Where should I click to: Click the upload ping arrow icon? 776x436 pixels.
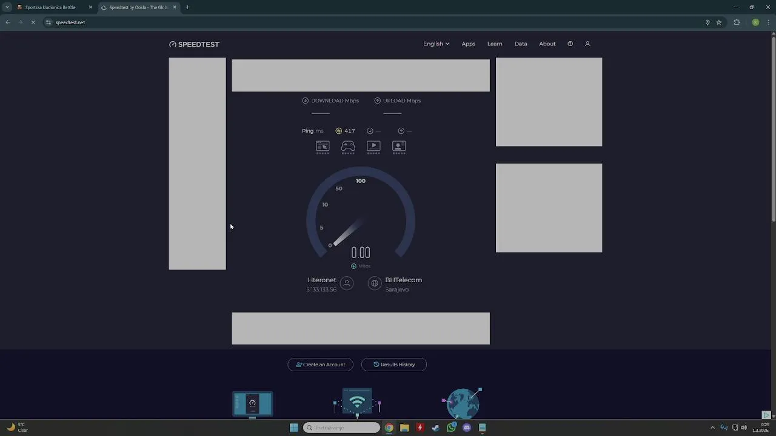point(401,131)
